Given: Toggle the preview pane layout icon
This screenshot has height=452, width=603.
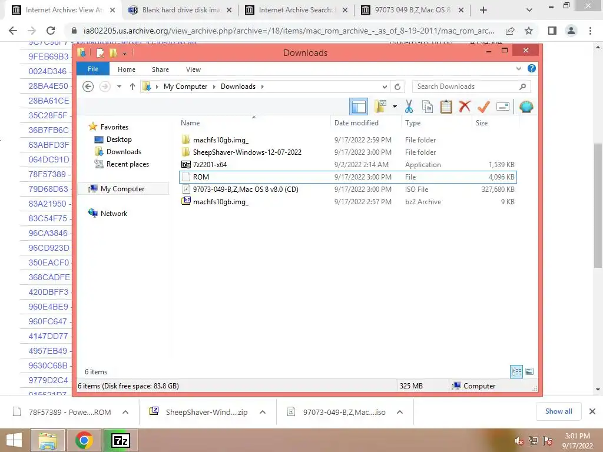Looking at the screenshot, I should click(359, 107).
